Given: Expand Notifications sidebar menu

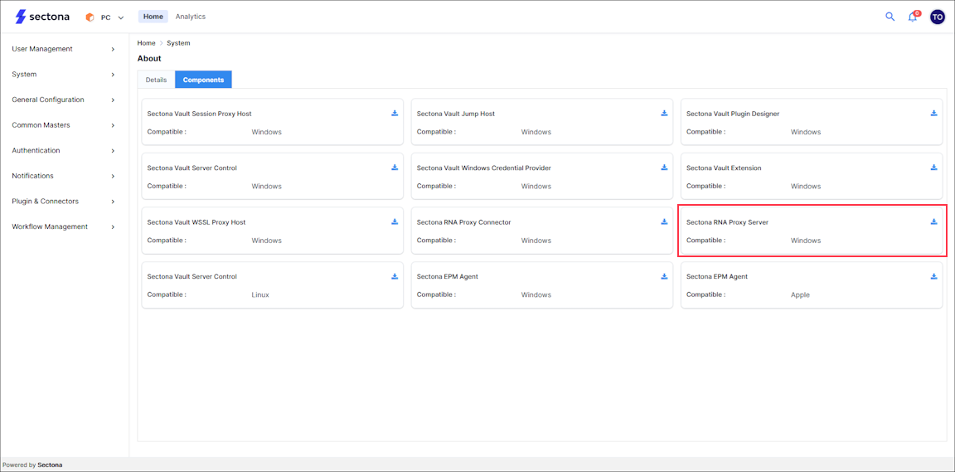Looking at the screenshot, I should click(64, 176).
